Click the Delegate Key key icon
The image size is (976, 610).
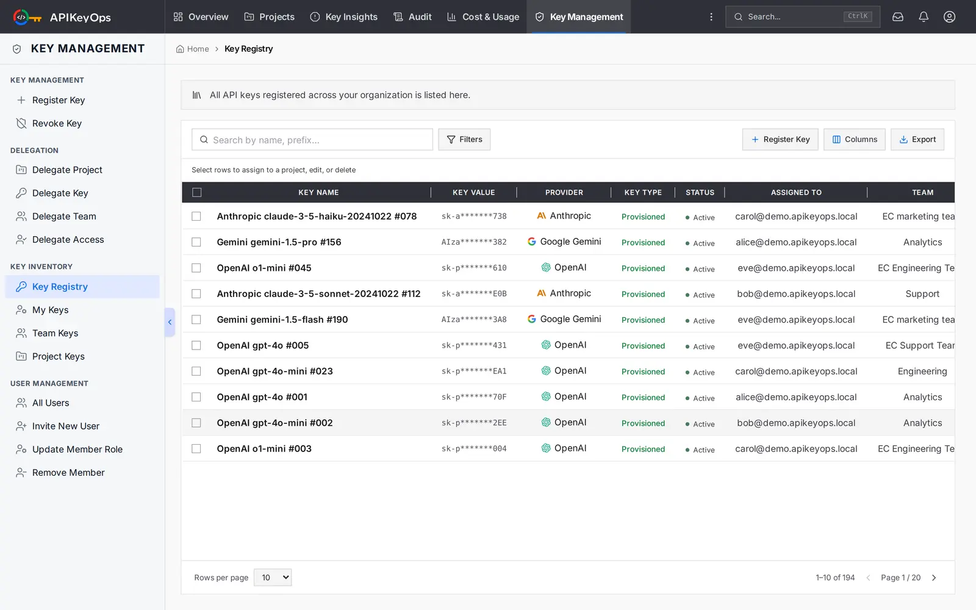tap(21, 193)
